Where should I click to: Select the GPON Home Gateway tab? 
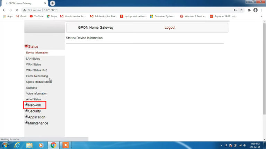pos(25,3)
